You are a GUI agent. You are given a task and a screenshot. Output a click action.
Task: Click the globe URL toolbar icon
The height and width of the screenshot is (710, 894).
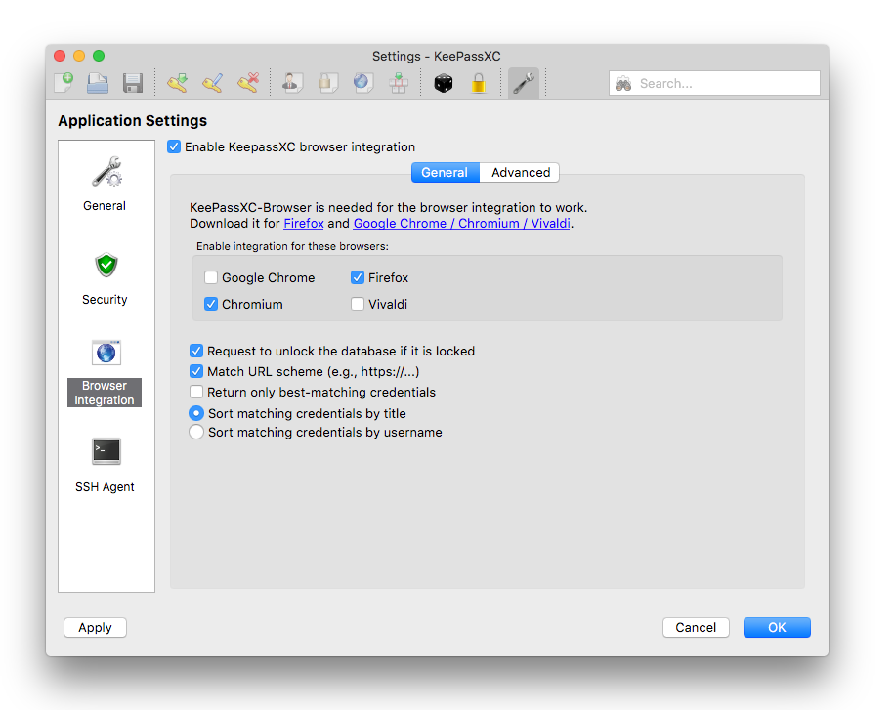pos(363,83)
